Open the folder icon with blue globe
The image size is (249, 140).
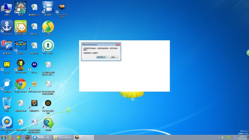7,47
